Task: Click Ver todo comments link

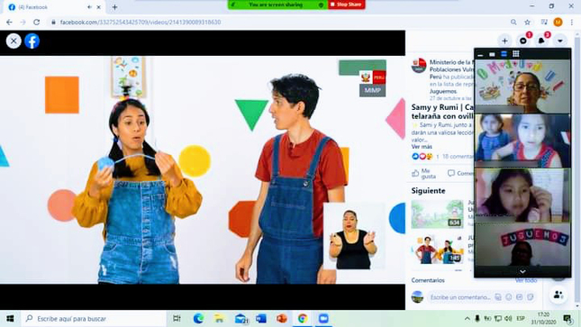Action: (x=526, y=280)
